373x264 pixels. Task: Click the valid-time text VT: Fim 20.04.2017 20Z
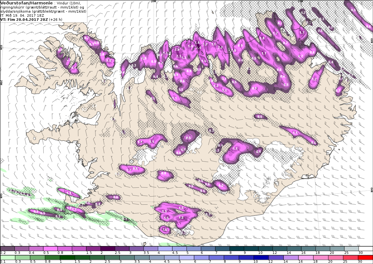24,20
